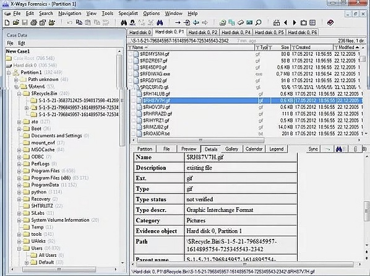Image resolution: width=370 pixels, height=276 pixels.
Task: Switch to the Preview tab
Action: tap(189, 149)
